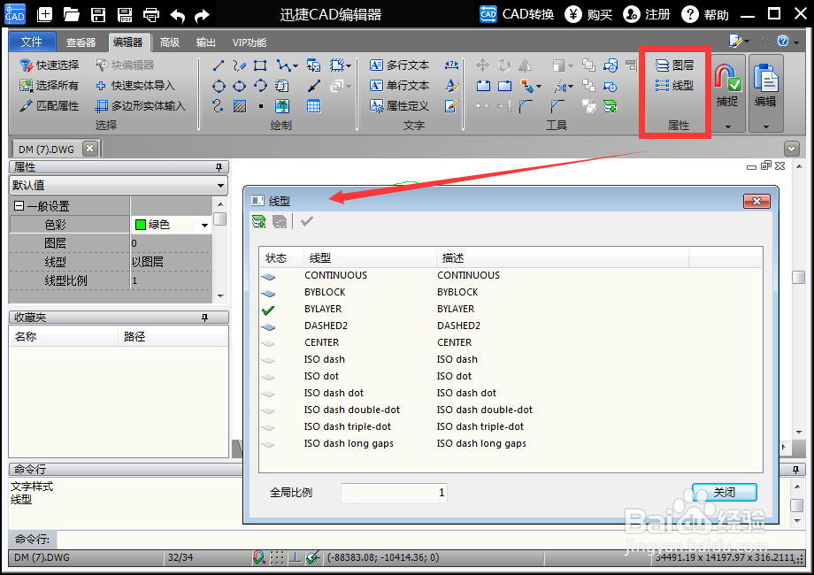The width and height of the screenshot is (814, 575).
Task: Click the set-current checkmark in linetype dialog
Action: 307,221
